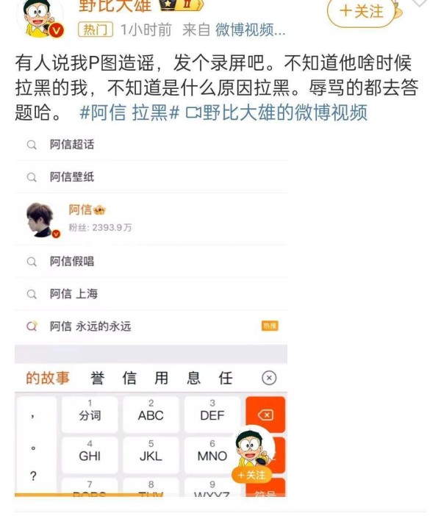Dismiss keyboard candidates with circled X icon
Image resolution: width=441 pixels, height=516 pixels.
[269, 378]
